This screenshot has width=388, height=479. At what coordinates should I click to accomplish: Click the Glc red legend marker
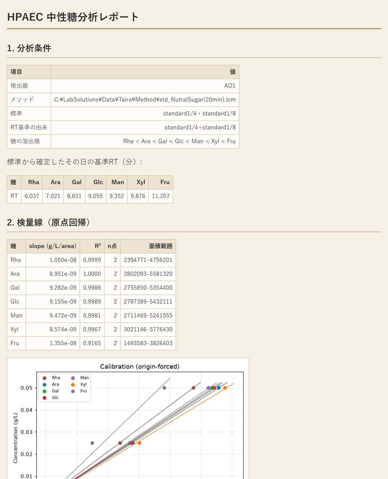tap(44, 398)
